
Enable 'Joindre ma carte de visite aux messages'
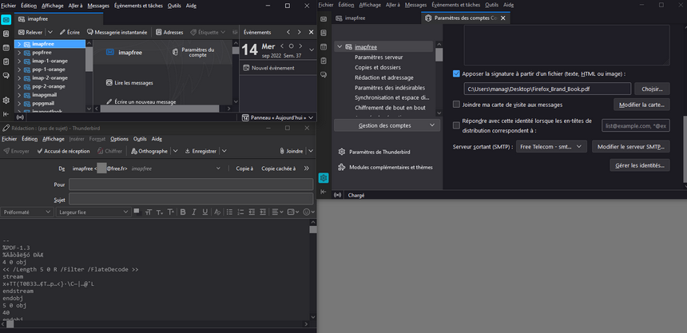(456, 105)
